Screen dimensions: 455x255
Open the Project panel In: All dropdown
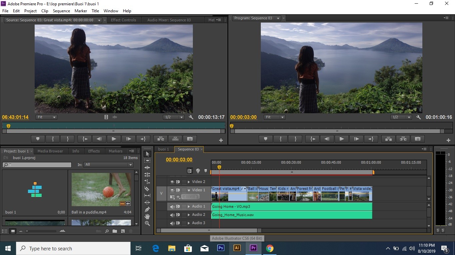point(109,165)
